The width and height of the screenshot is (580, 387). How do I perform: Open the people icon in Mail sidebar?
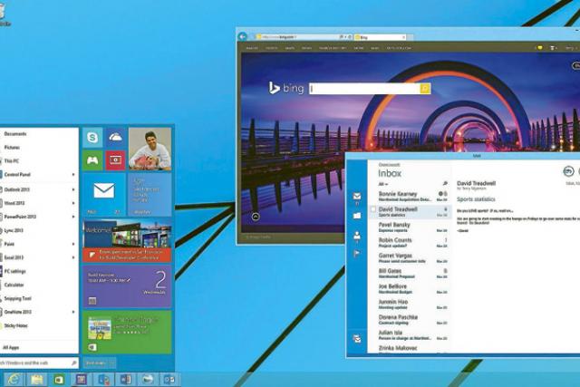pos(357,236)
